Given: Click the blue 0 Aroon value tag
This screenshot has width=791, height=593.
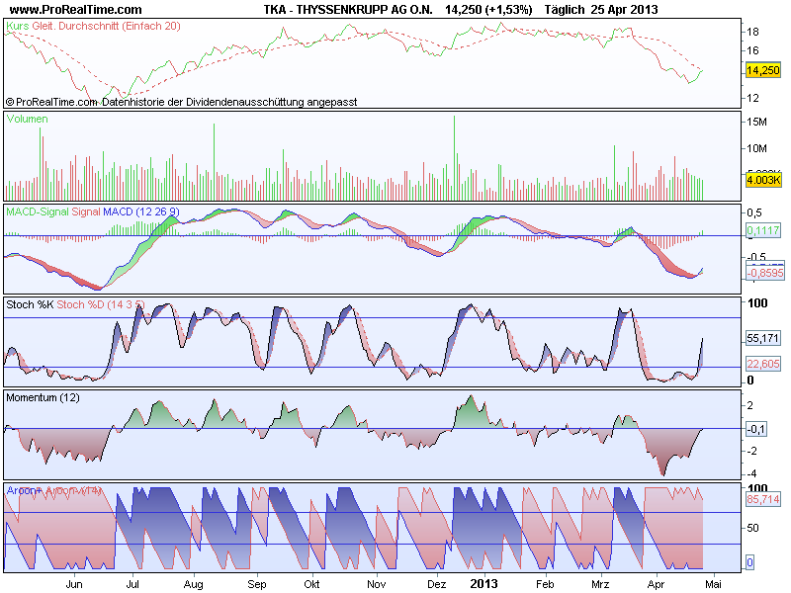Looking at the screenshot, I should pos(749,562).
